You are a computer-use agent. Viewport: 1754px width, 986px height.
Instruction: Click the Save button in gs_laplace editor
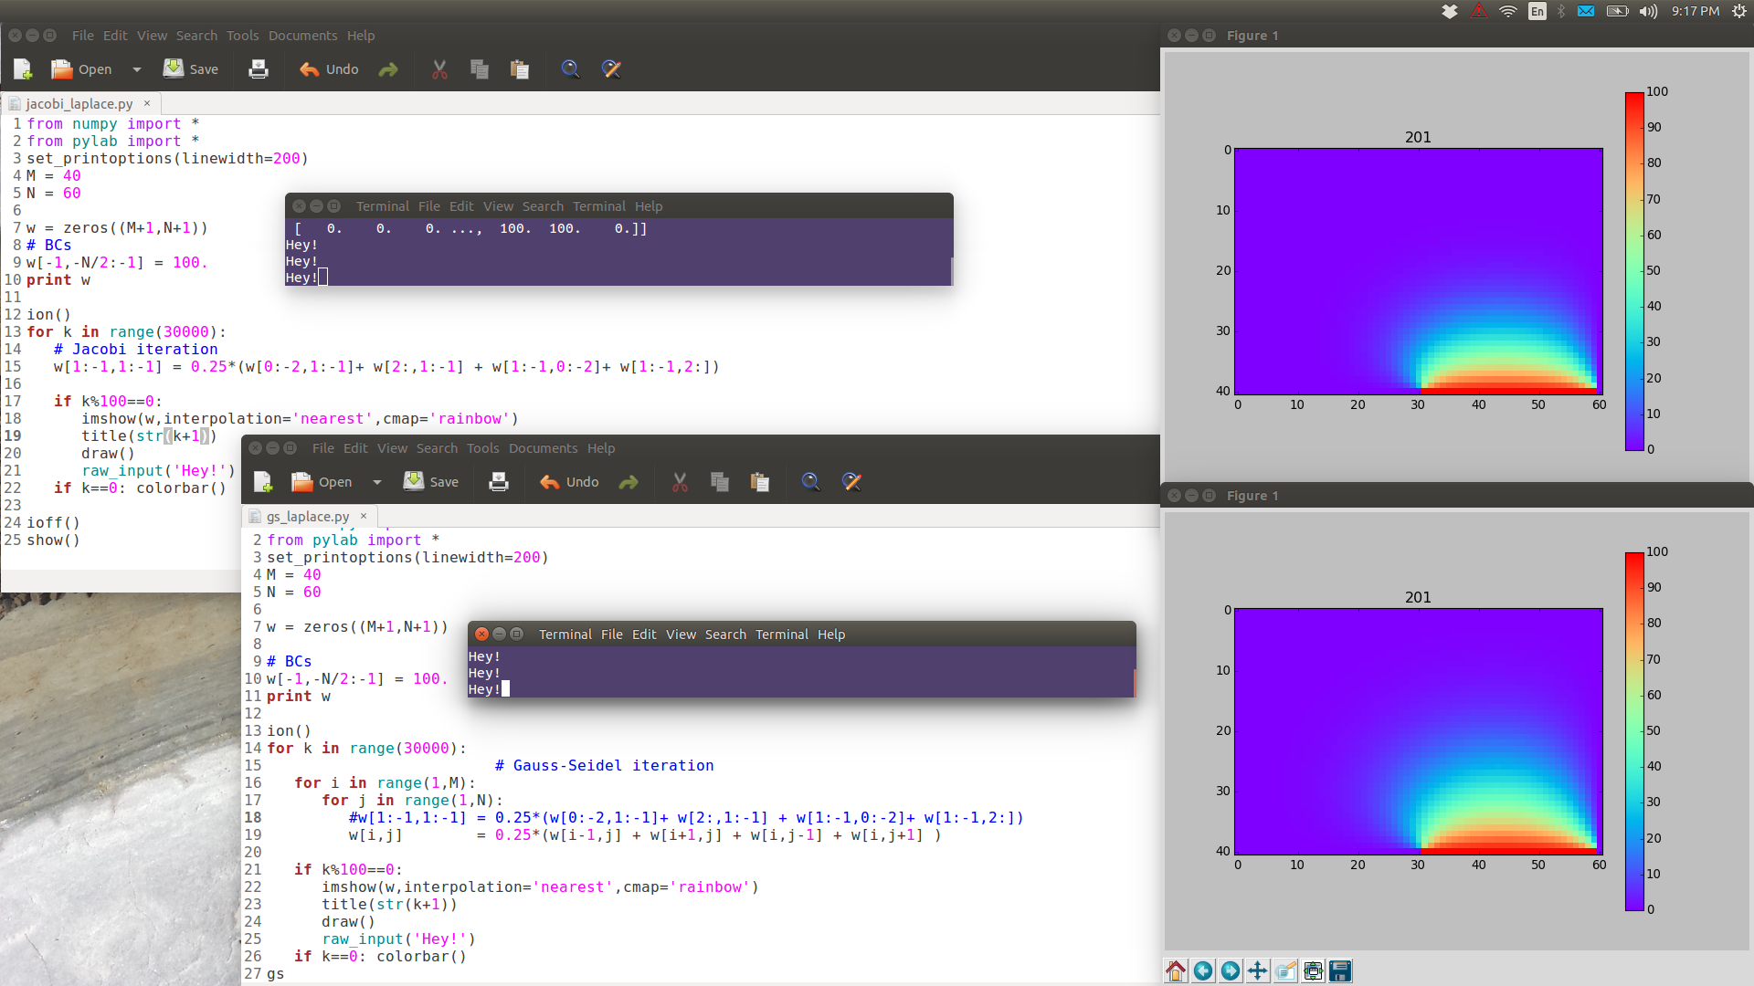point(431,482)
